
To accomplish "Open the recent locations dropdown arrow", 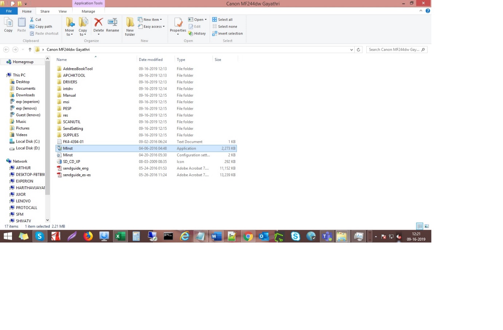I will pyautogui.click(x=23, y=50).
